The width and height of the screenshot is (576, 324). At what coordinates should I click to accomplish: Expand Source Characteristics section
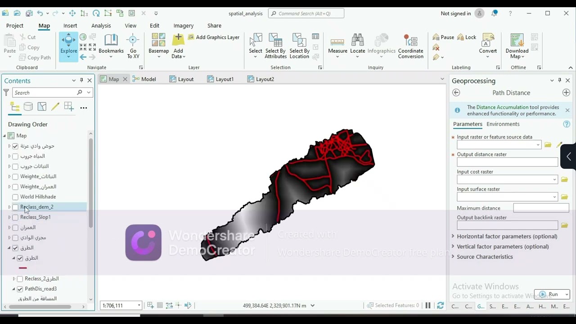[453, 257]
